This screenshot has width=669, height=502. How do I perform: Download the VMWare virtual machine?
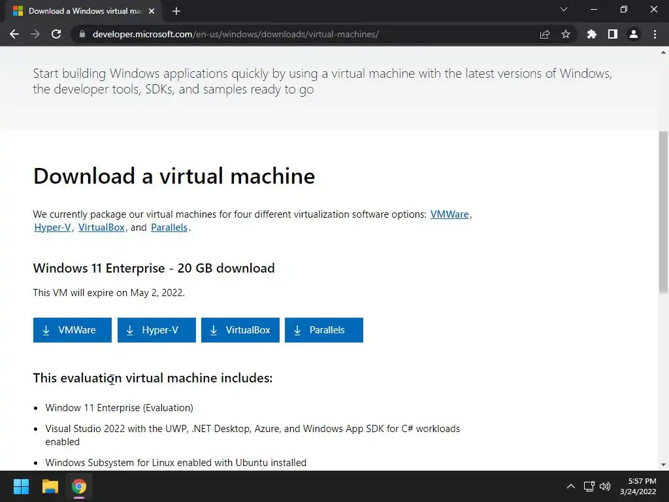click(73, 330)
